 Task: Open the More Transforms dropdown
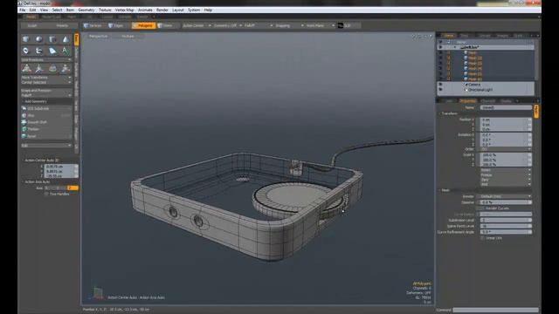tap(46, 78)
